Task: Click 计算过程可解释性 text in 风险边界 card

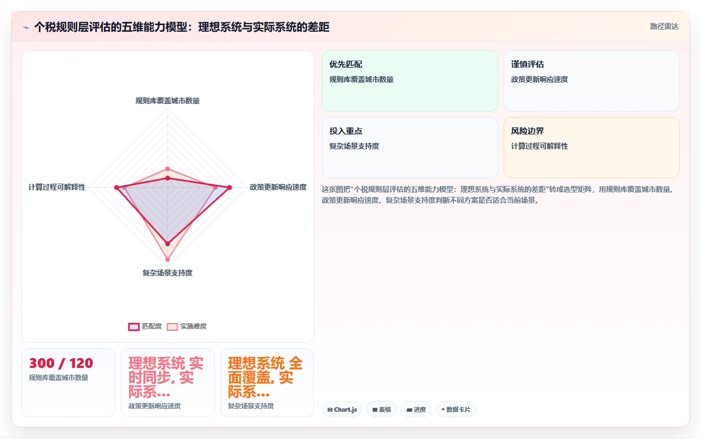Action: point(540,146)
